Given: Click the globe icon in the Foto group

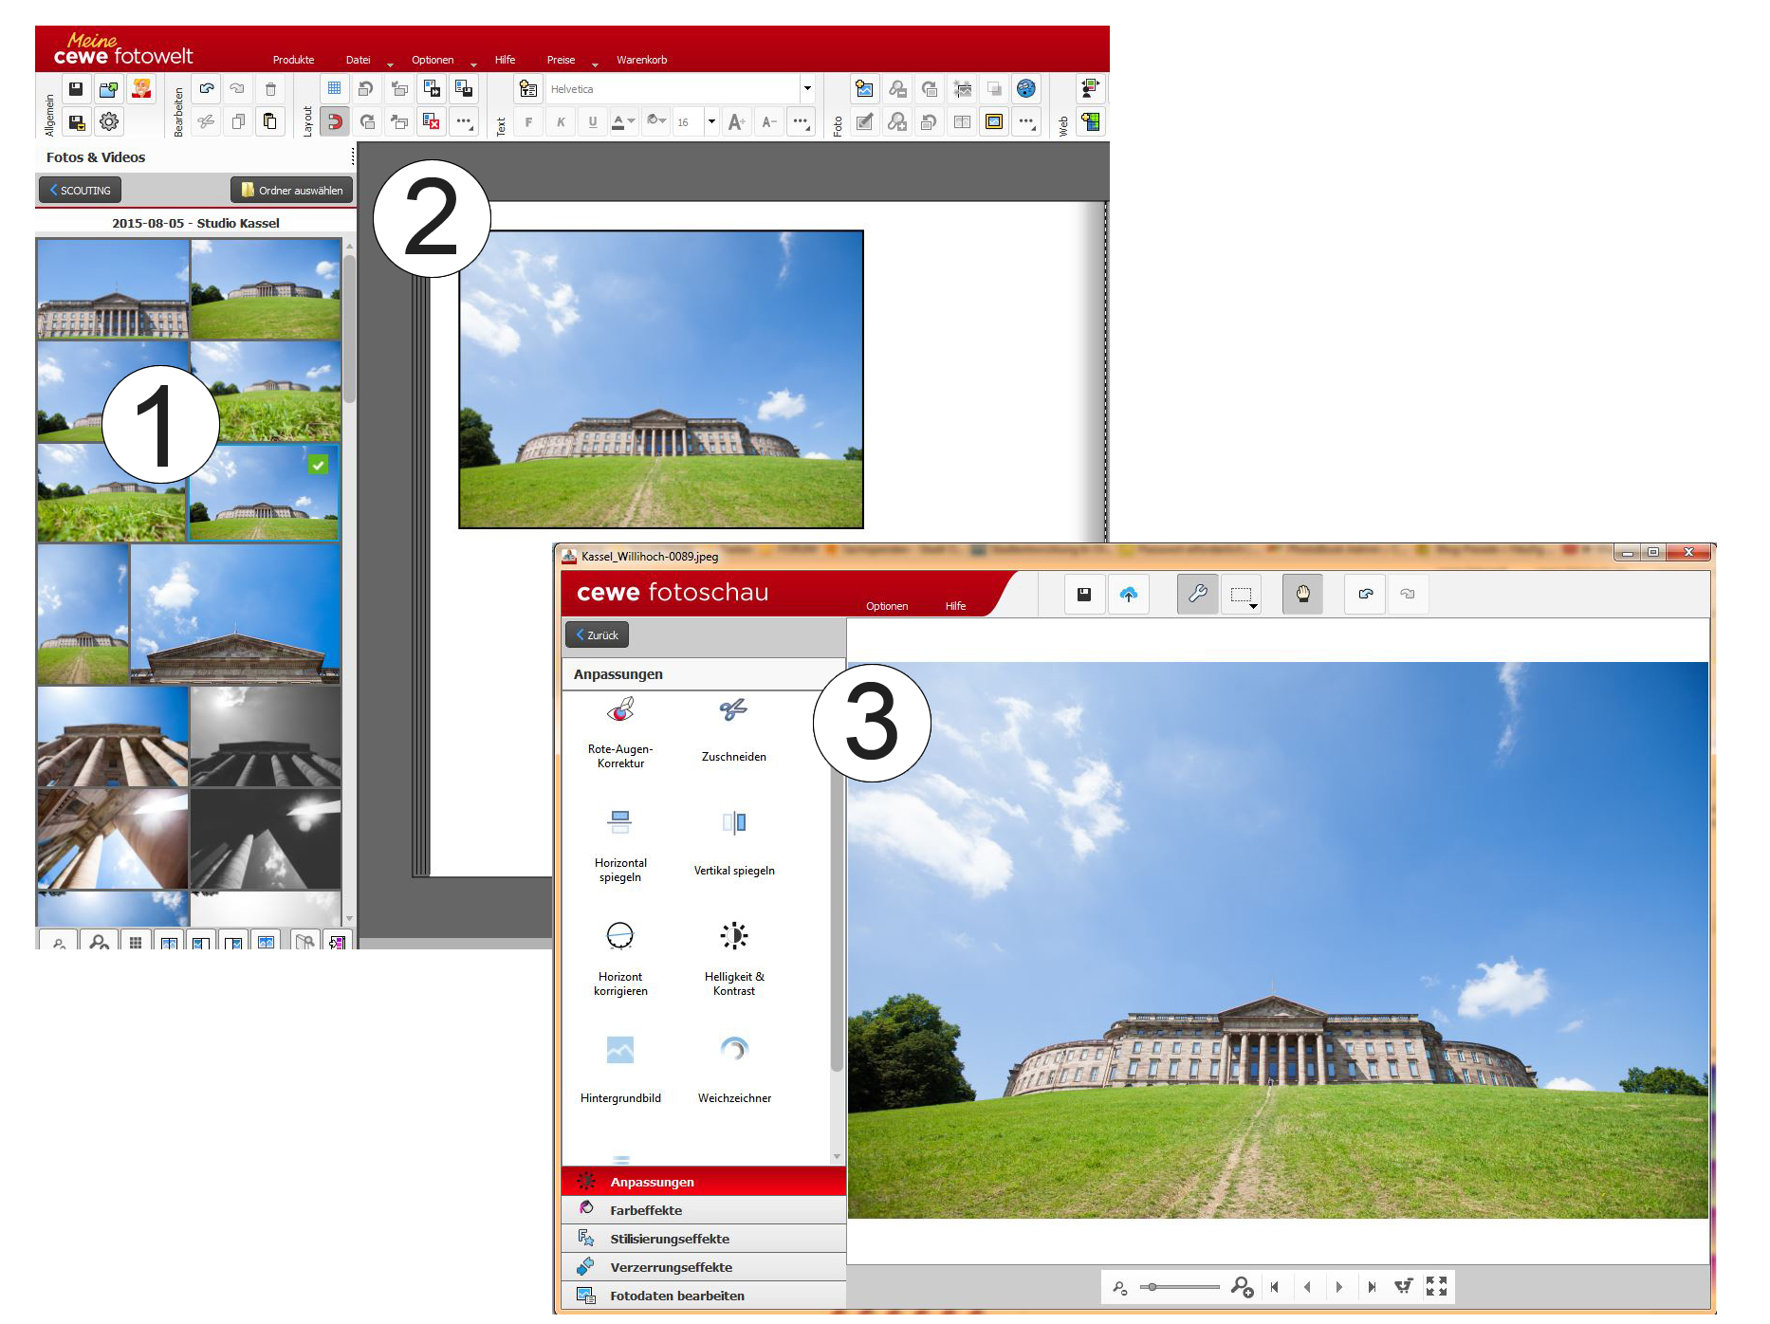Looking at the screenshot, I should point(1026,89).
